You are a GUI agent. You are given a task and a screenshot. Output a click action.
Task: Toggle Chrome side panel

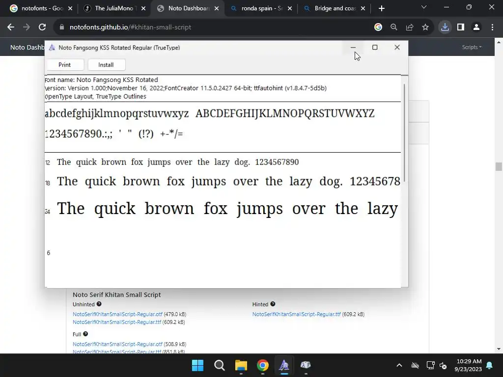[461, 27]
